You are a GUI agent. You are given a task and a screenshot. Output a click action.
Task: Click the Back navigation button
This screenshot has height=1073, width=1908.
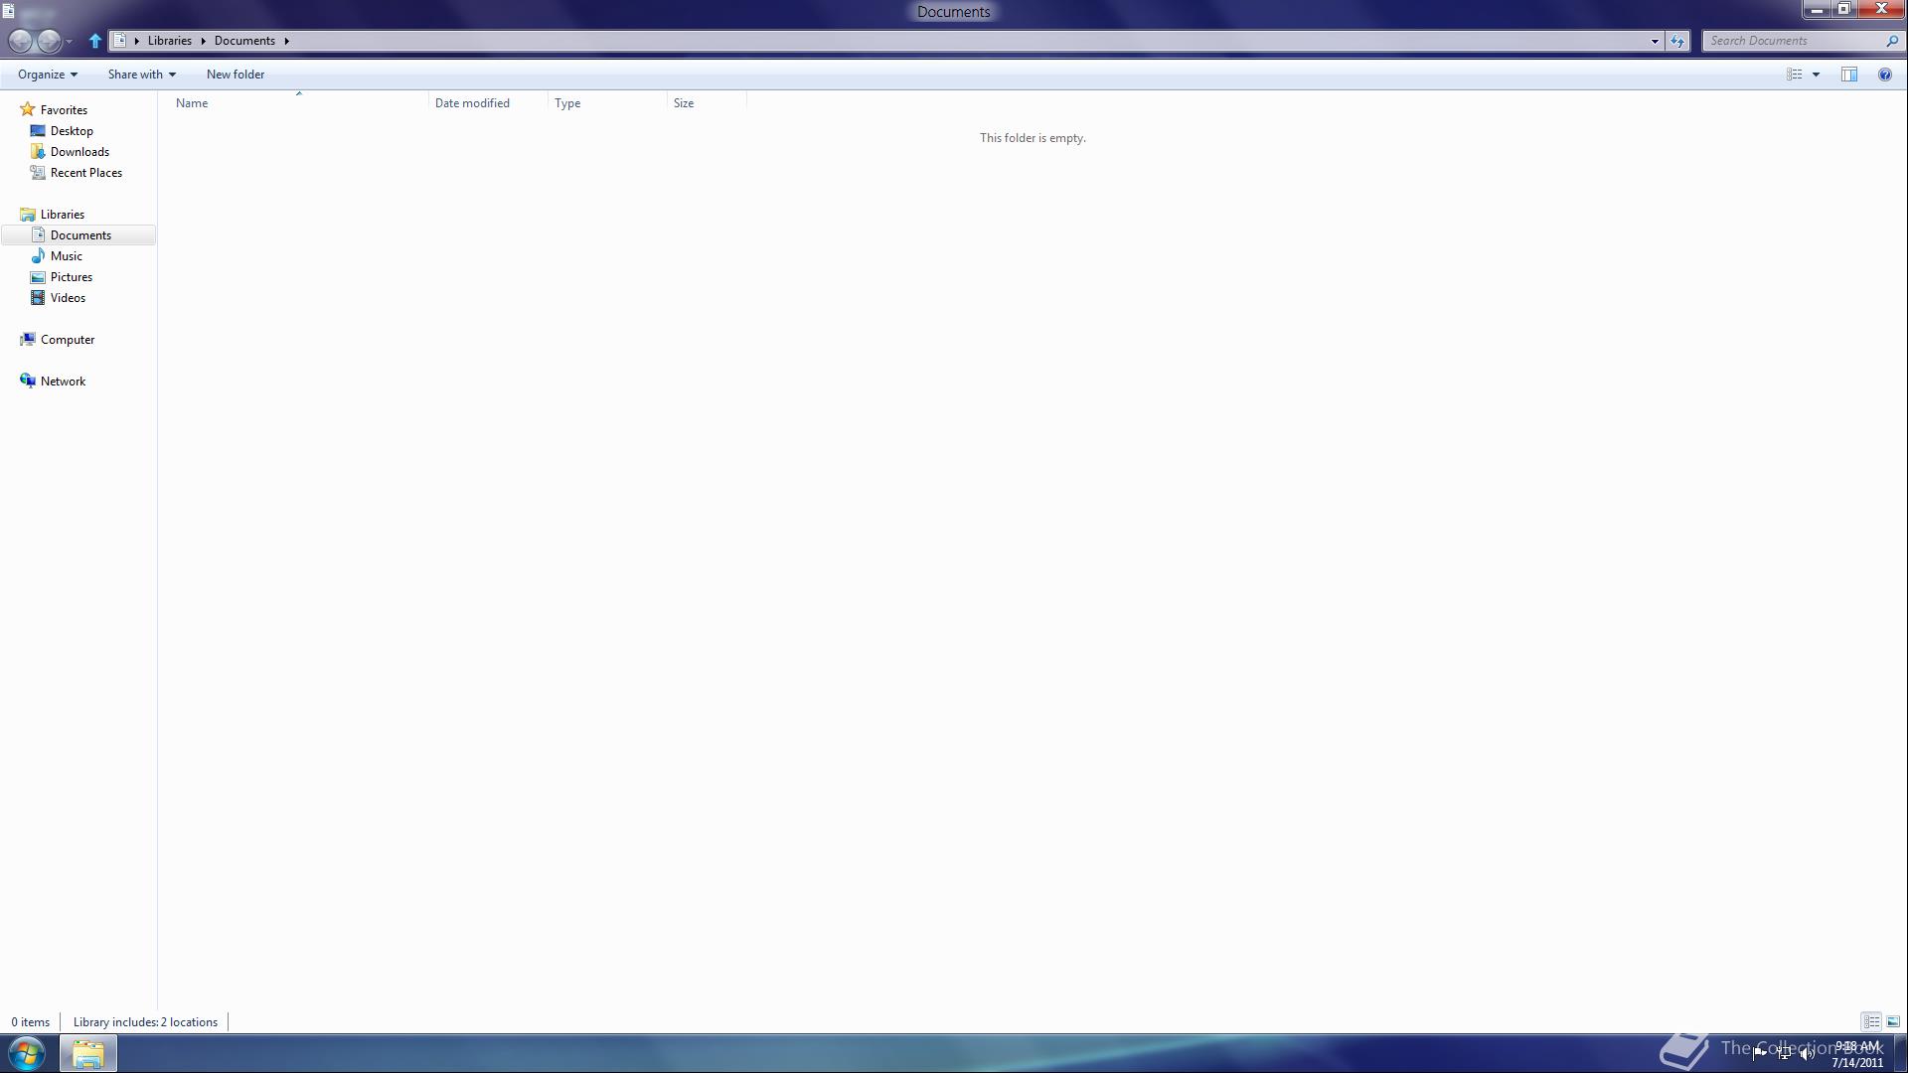click(x=20, y=41)
